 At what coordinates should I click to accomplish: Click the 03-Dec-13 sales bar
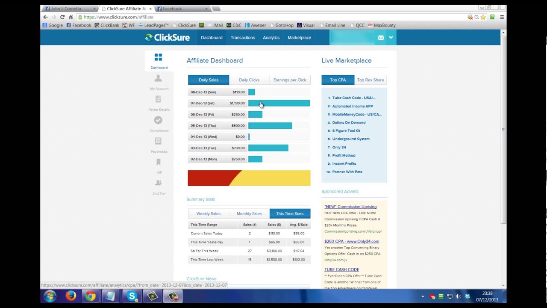pyautogui.click(x=268, y=148)
